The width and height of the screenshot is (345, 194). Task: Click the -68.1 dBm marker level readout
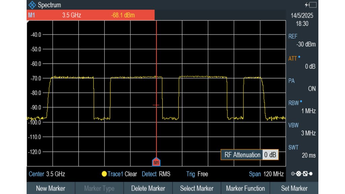[x=123, y=15]
